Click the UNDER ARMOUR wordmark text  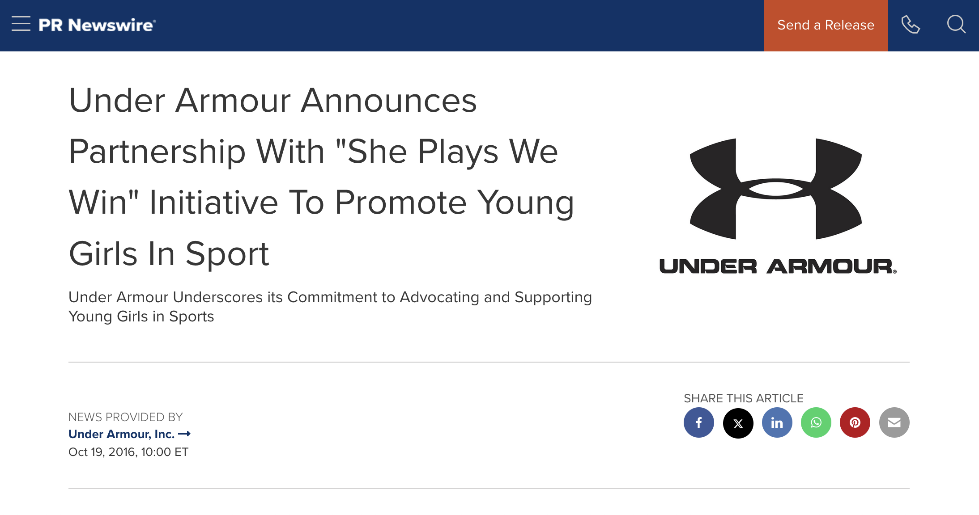(777, 266)
